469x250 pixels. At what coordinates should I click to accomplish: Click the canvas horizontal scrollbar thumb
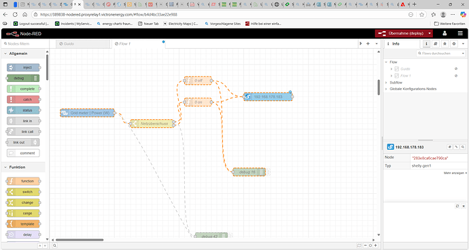(80, 240)
